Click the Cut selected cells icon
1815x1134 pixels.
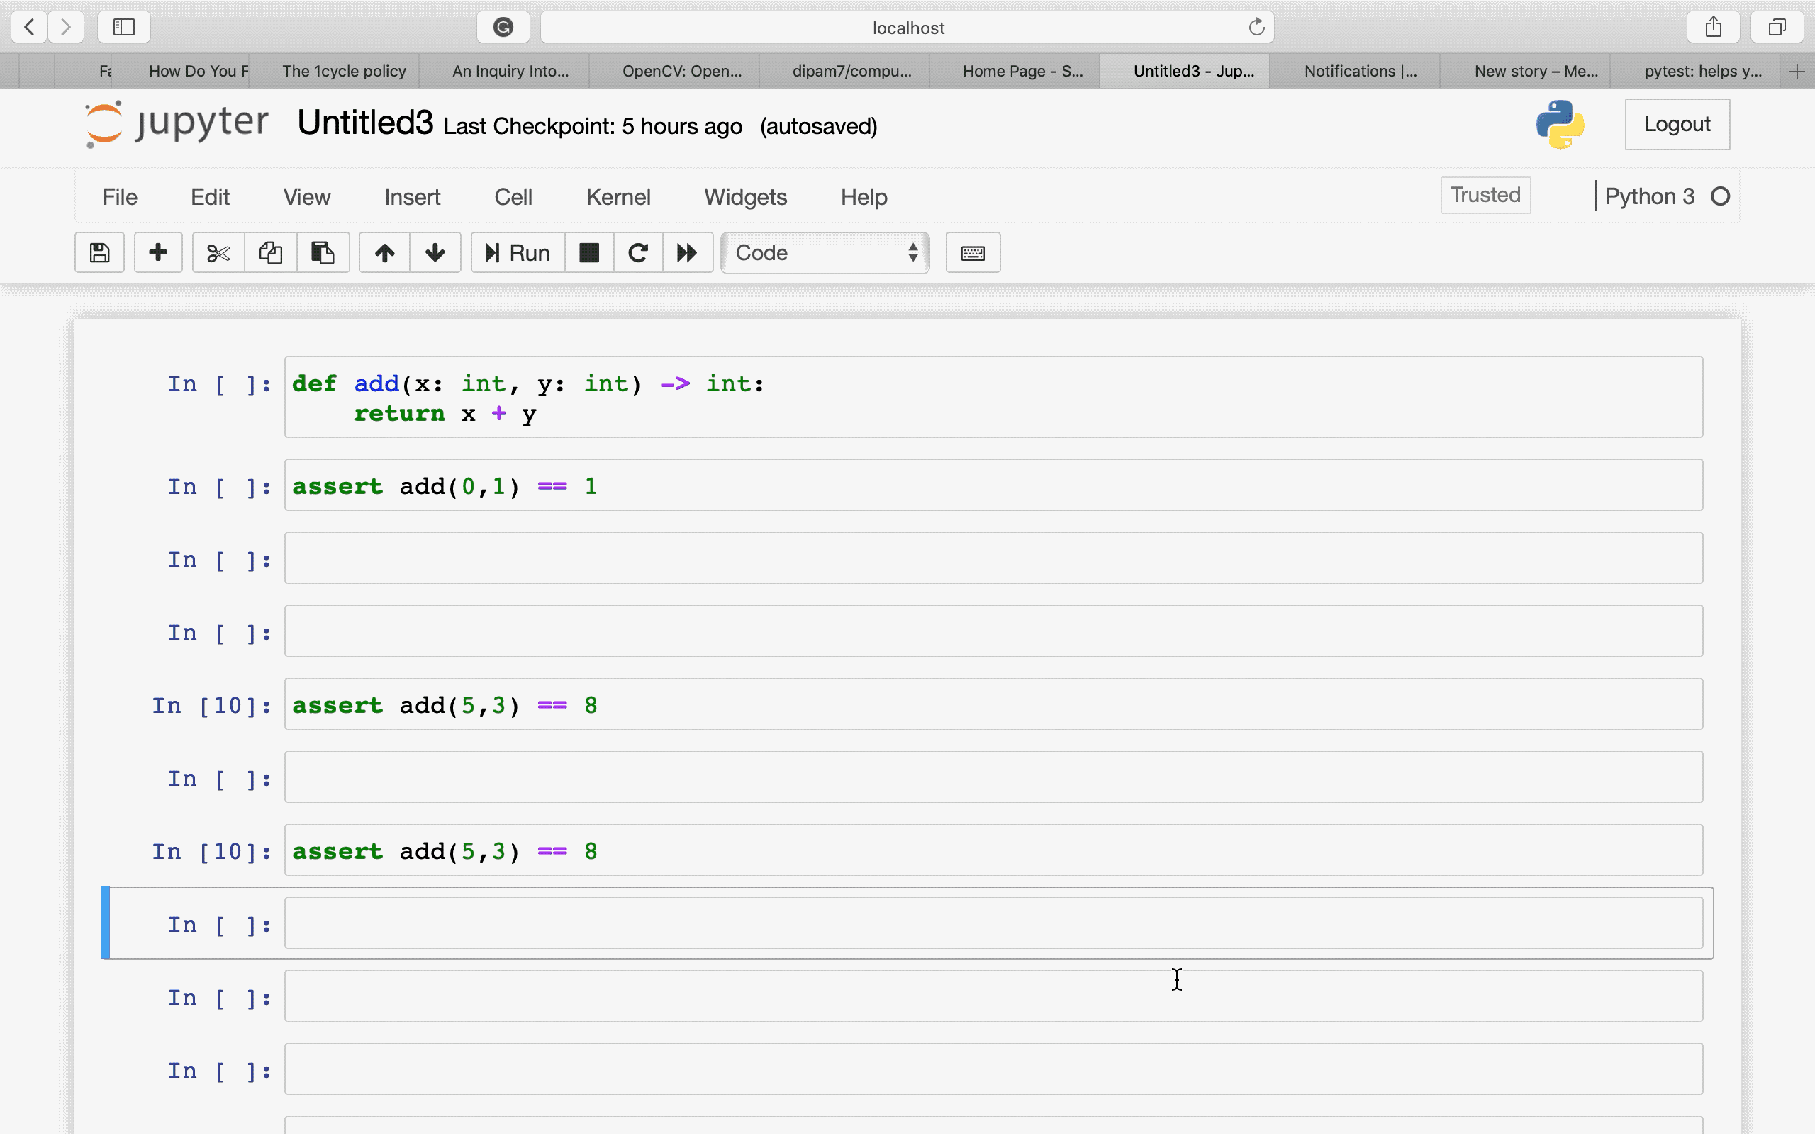[217, 252]
